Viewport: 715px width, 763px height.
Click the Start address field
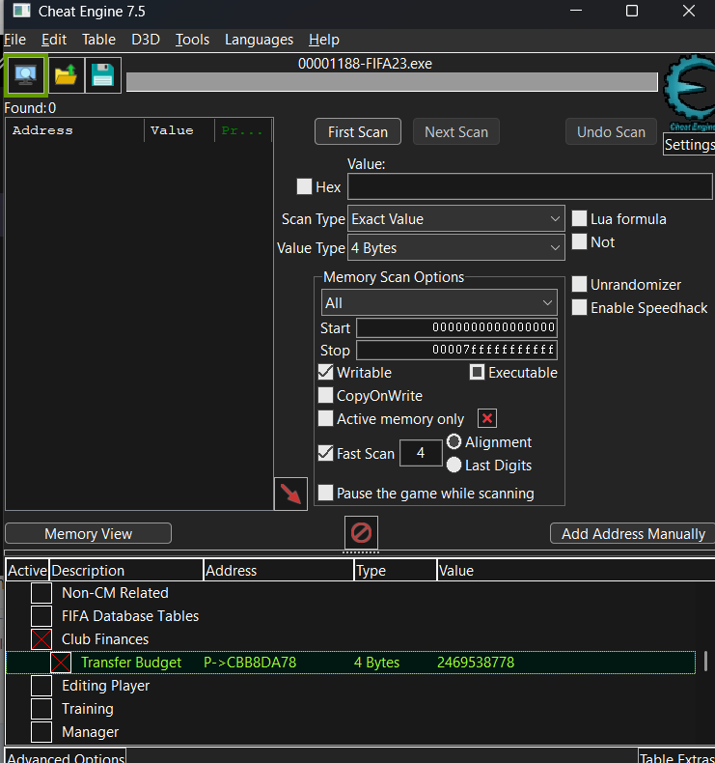point(456,327)
